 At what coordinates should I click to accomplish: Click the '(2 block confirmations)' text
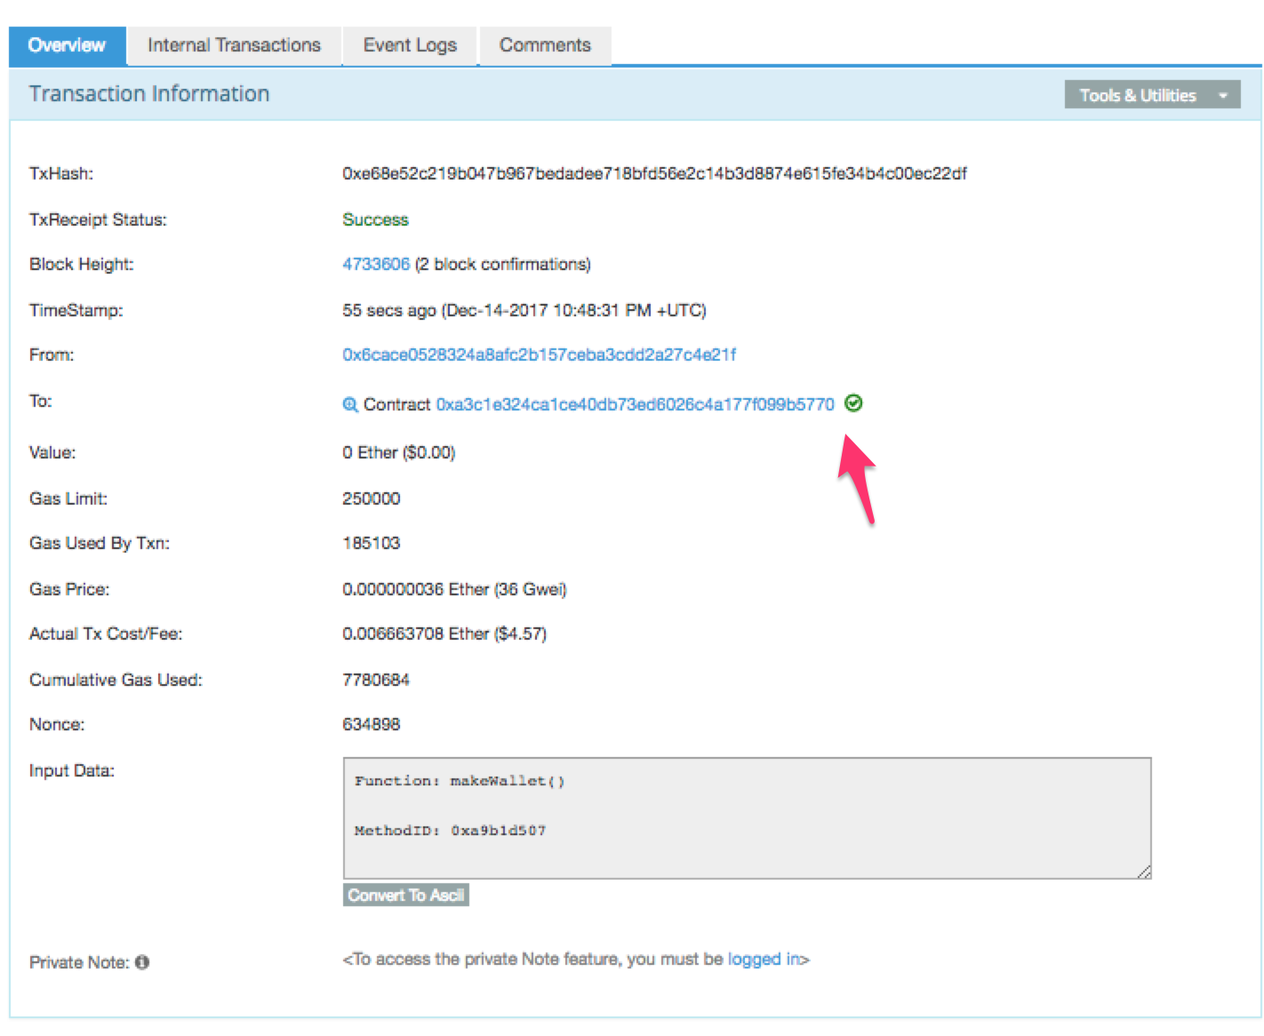pos(503,264)
